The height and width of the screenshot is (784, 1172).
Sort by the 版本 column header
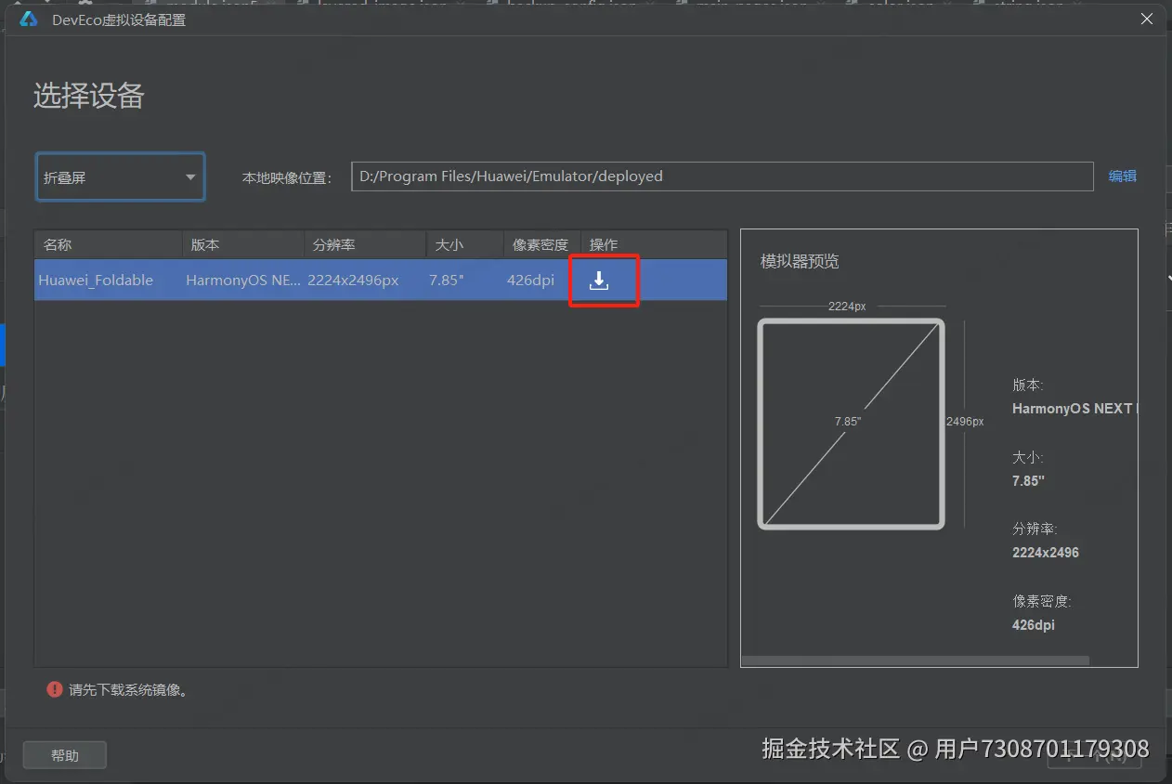243,244
